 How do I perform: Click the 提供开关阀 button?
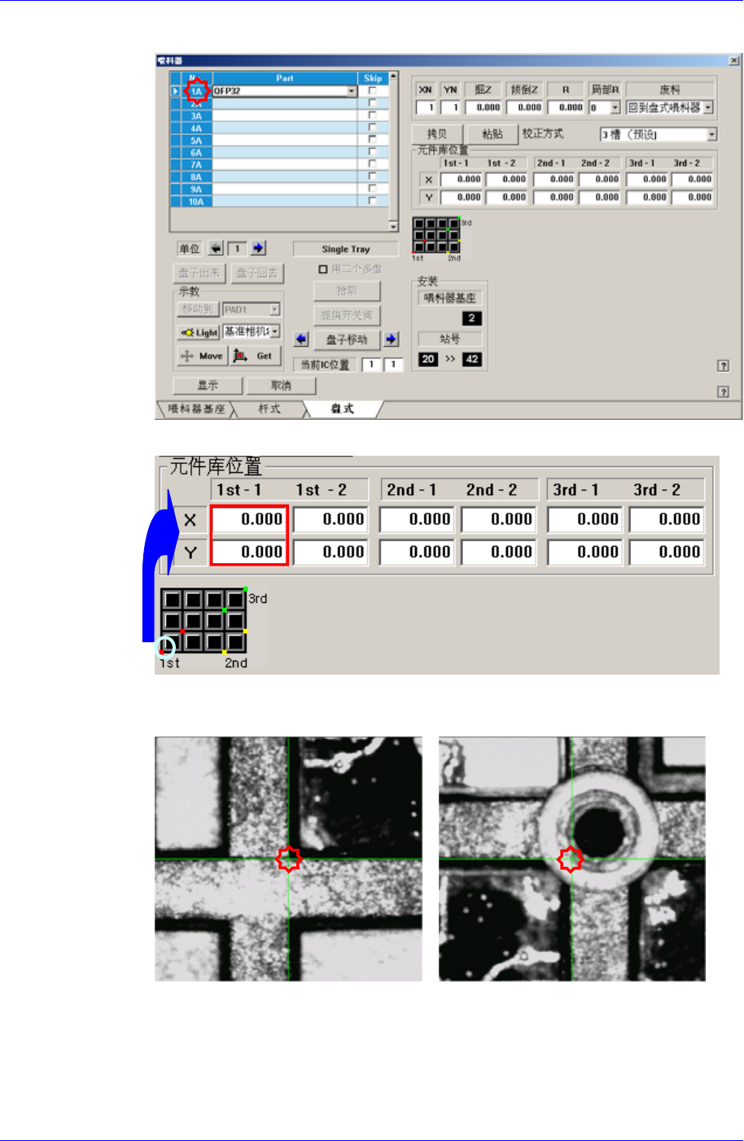pyautogui.click(x=347, y=316)
